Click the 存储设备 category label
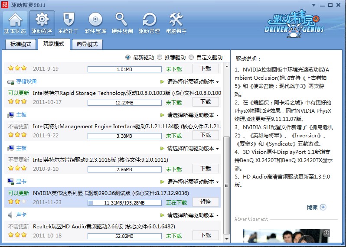 pos(26,81)
